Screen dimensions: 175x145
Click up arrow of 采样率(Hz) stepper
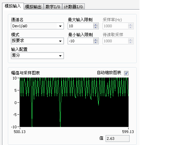130,25
